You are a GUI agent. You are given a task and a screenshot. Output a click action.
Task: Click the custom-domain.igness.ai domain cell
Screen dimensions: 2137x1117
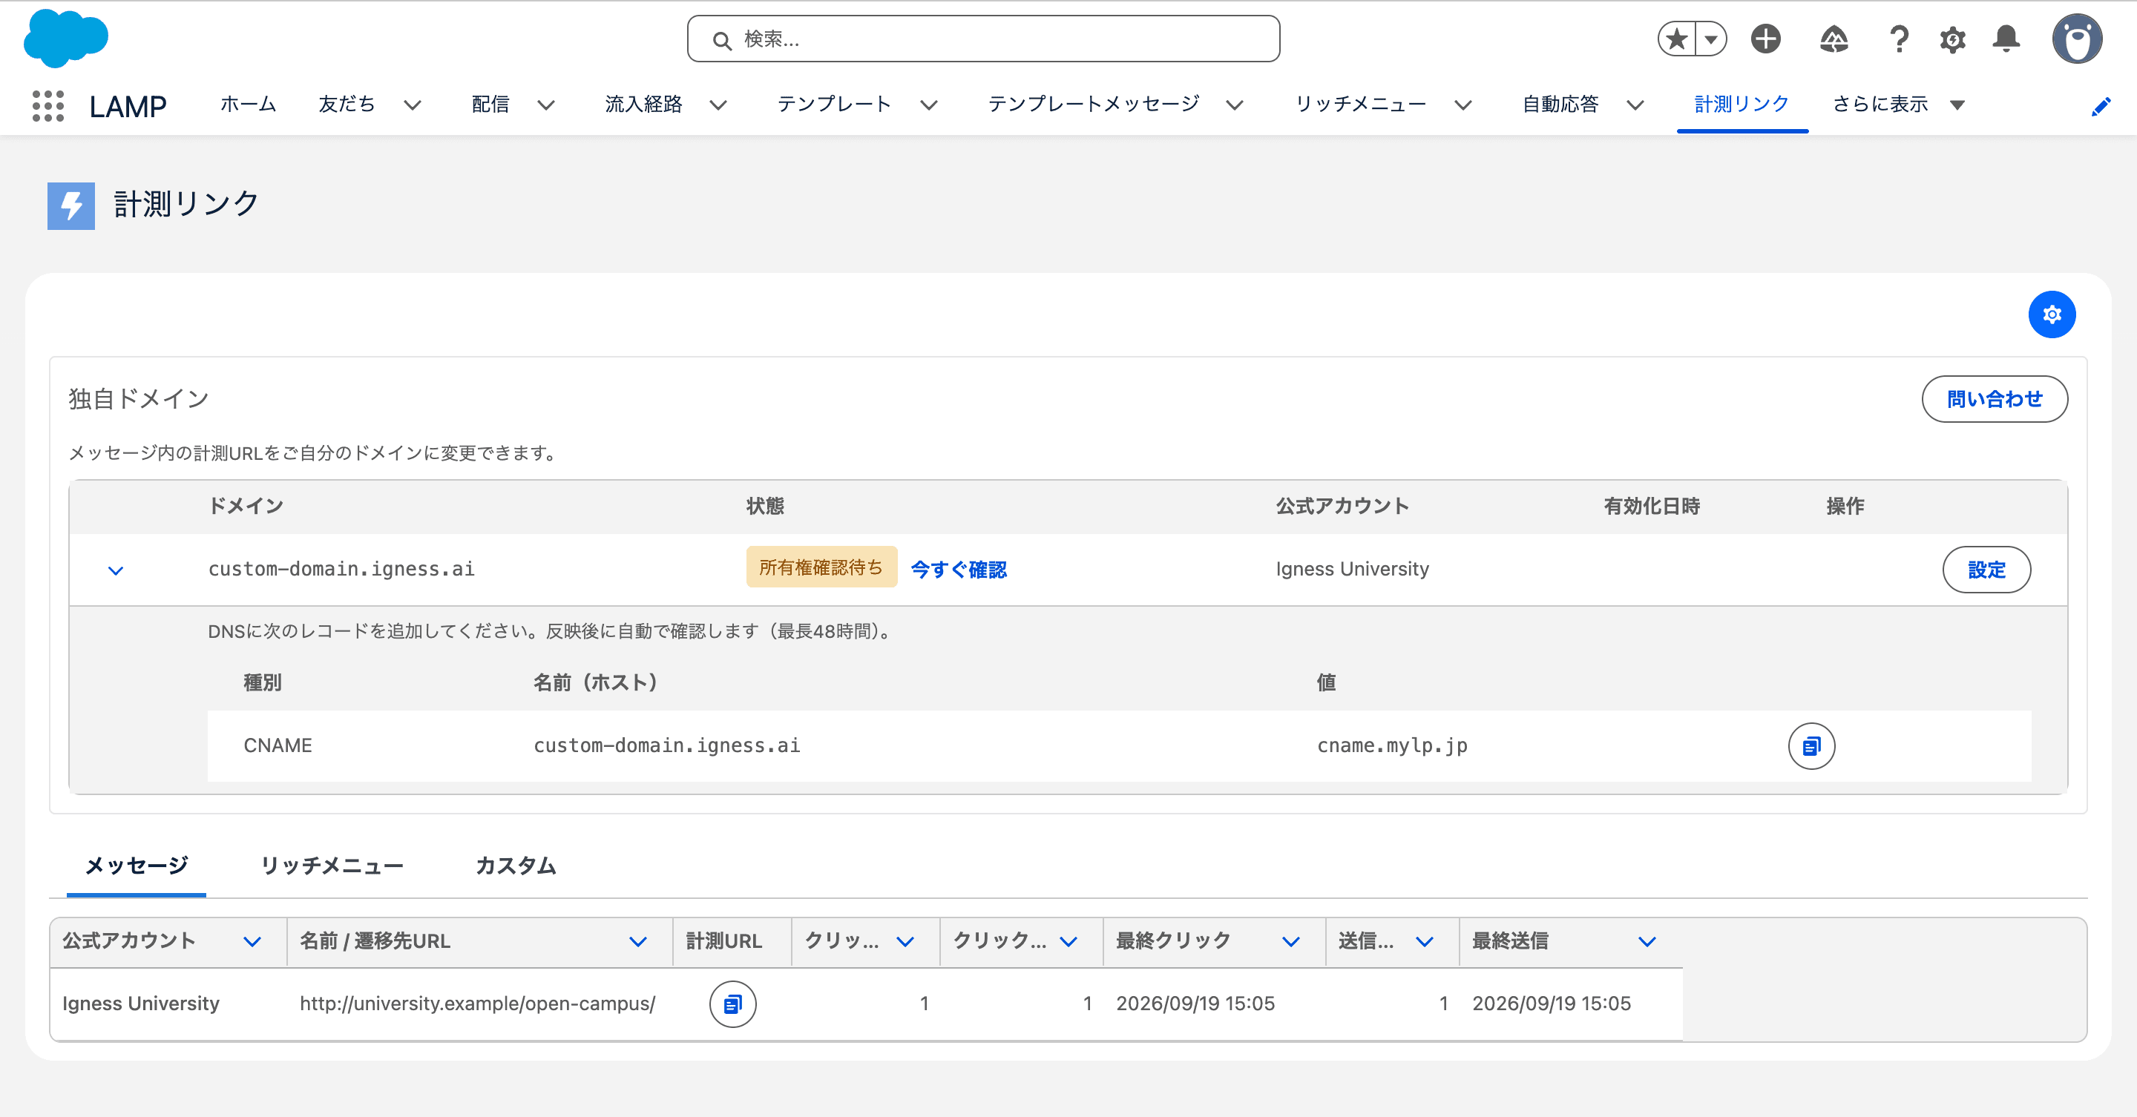[x=341, y=569]
